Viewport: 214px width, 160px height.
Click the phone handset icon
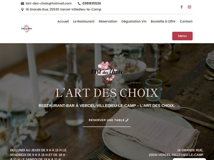pyautogui.click(x=79, y=3)
